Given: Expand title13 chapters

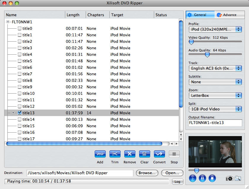Looking at the screenshot, I should (13, 113).
